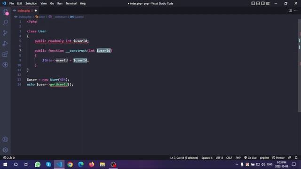Open Microsoft Edge from the taskbar
This screenshot has width=301, height=169.
point(81,164)
